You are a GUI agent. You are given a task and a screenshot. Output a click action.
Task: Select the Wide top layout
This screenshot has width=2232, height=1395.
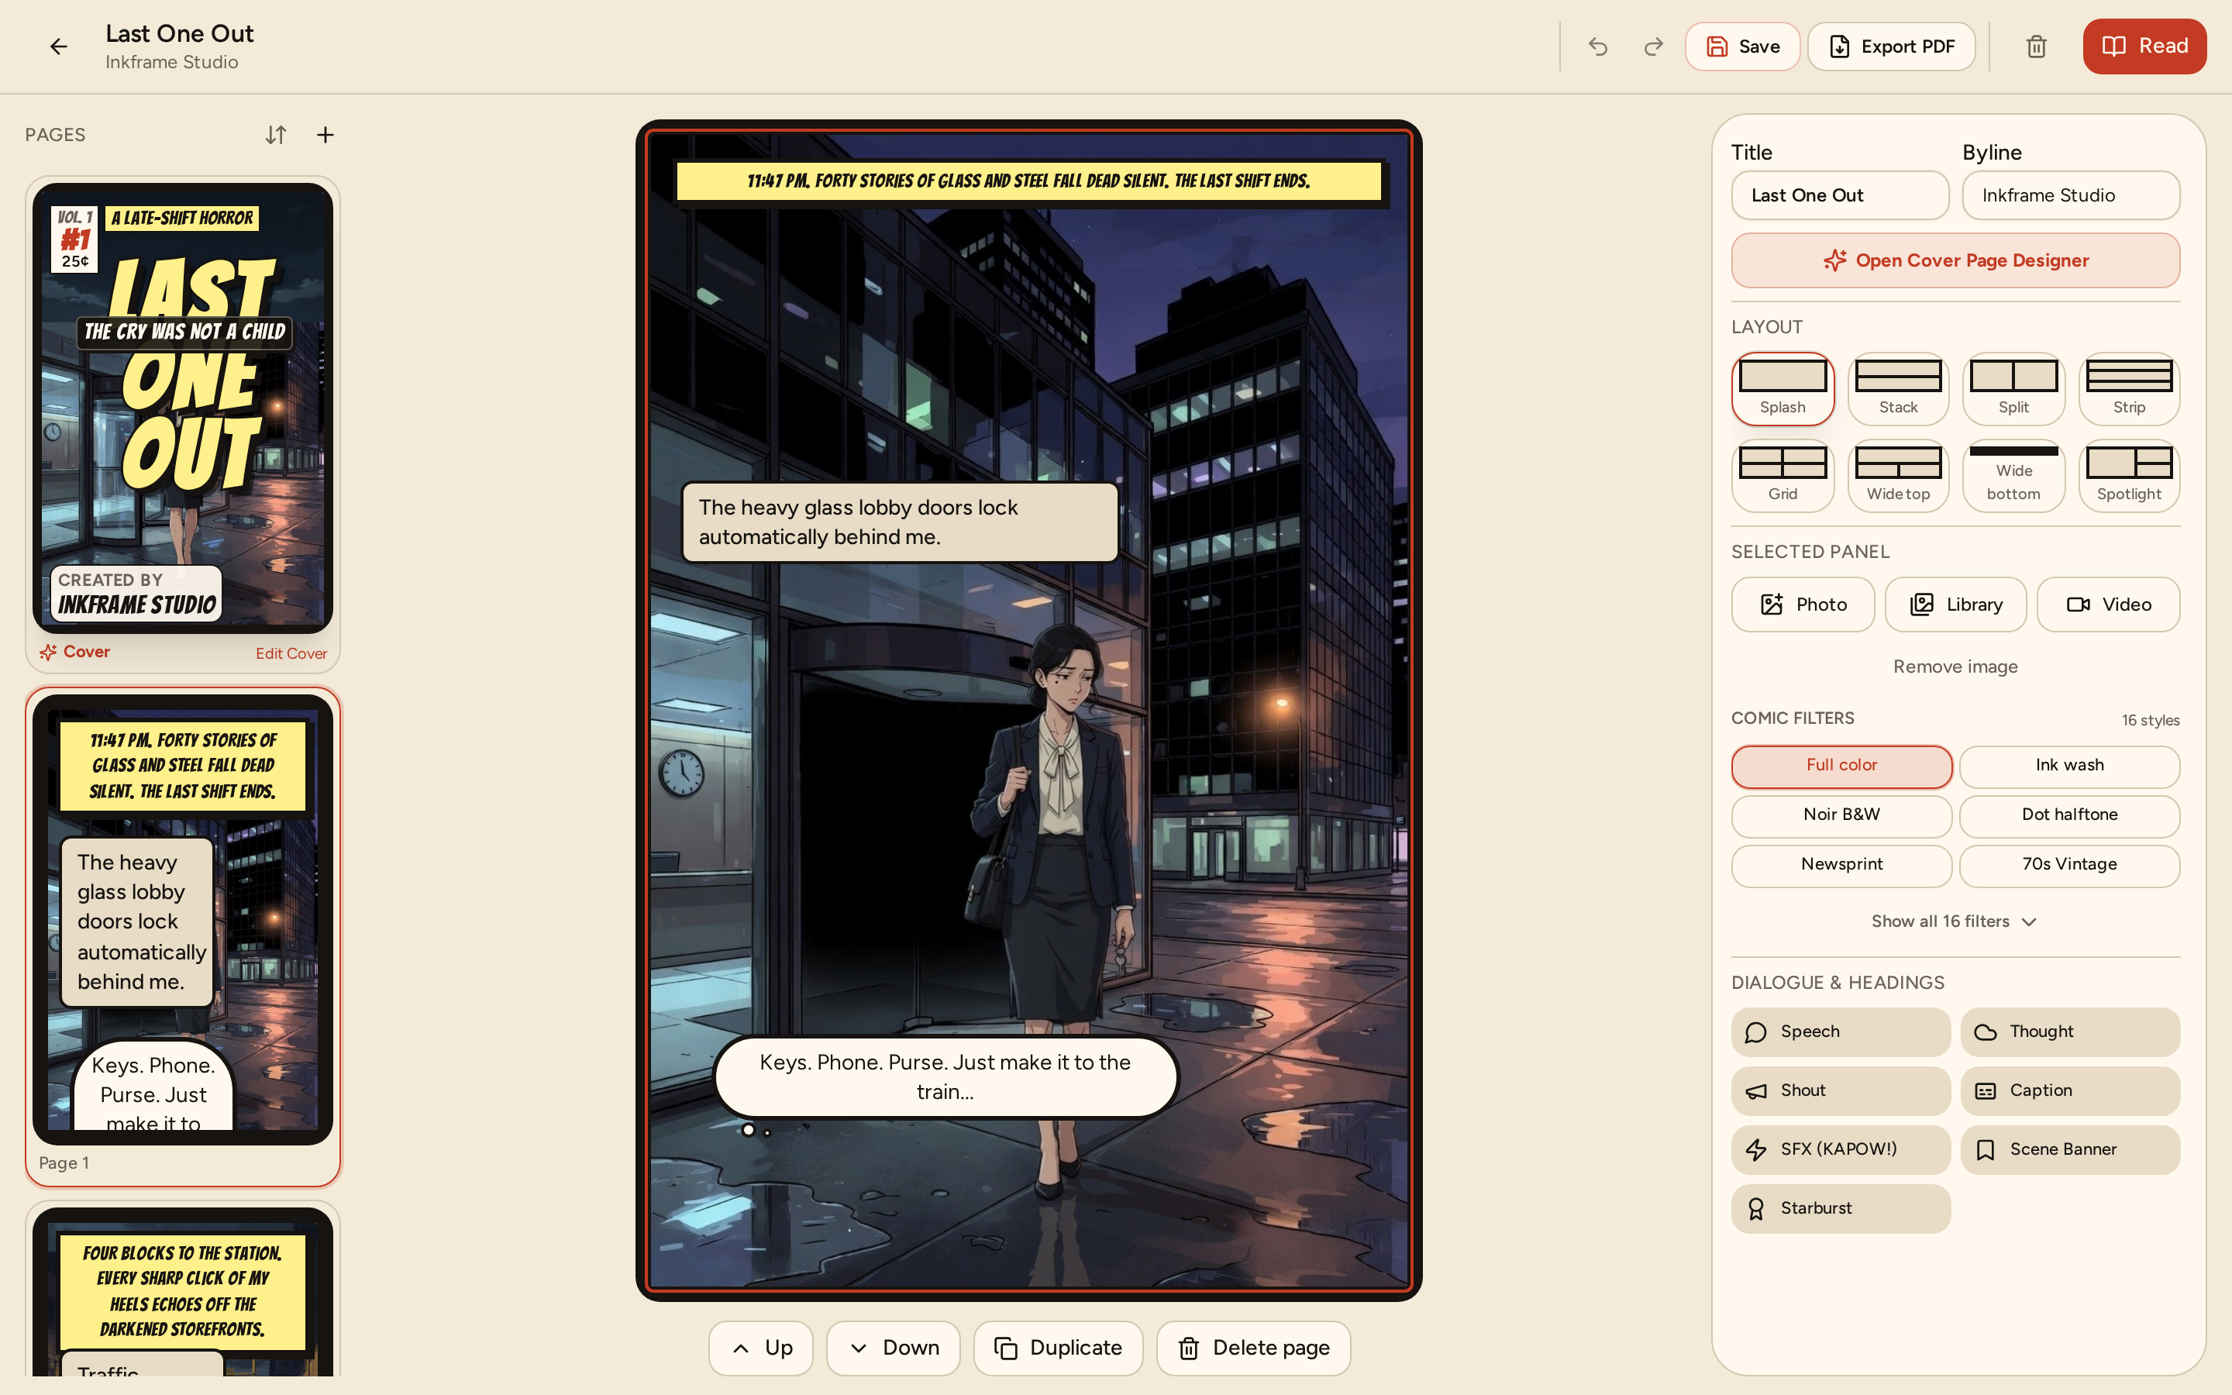coord(1898,475)
